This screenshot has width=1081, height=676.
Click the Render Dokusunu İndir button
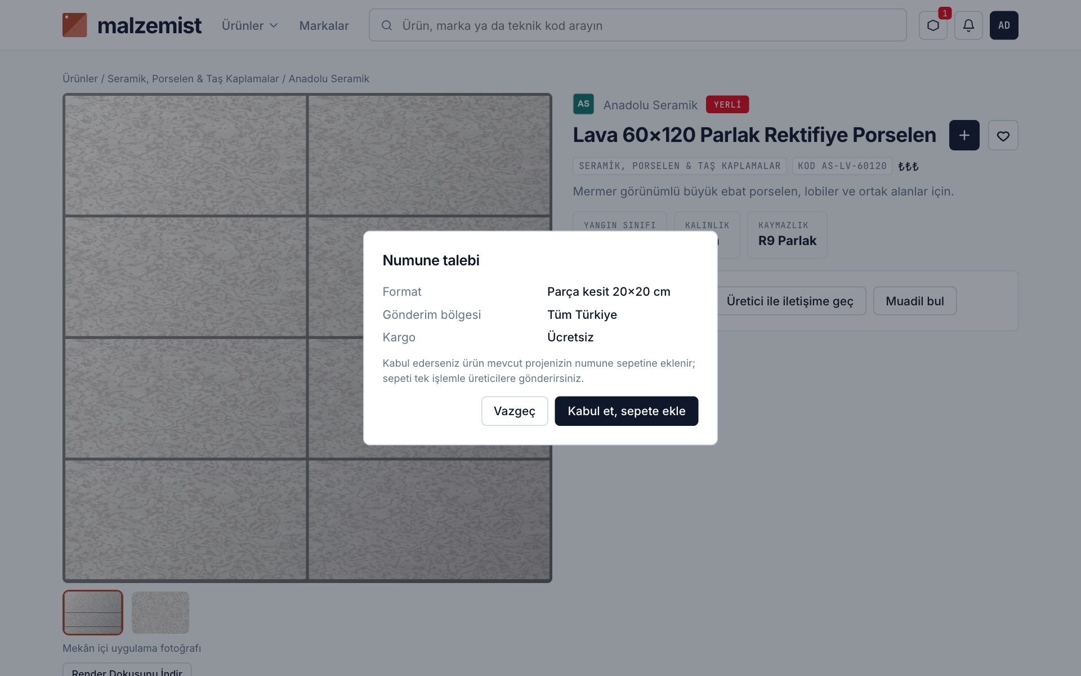pyautogui.click(x=127, y=670)
